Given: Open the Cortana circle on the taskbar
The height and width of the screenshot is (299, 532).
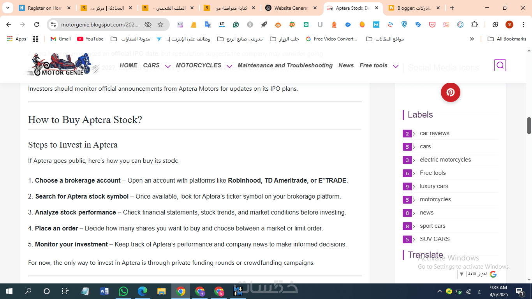Looking at the screenshot, I should point(47,291).
